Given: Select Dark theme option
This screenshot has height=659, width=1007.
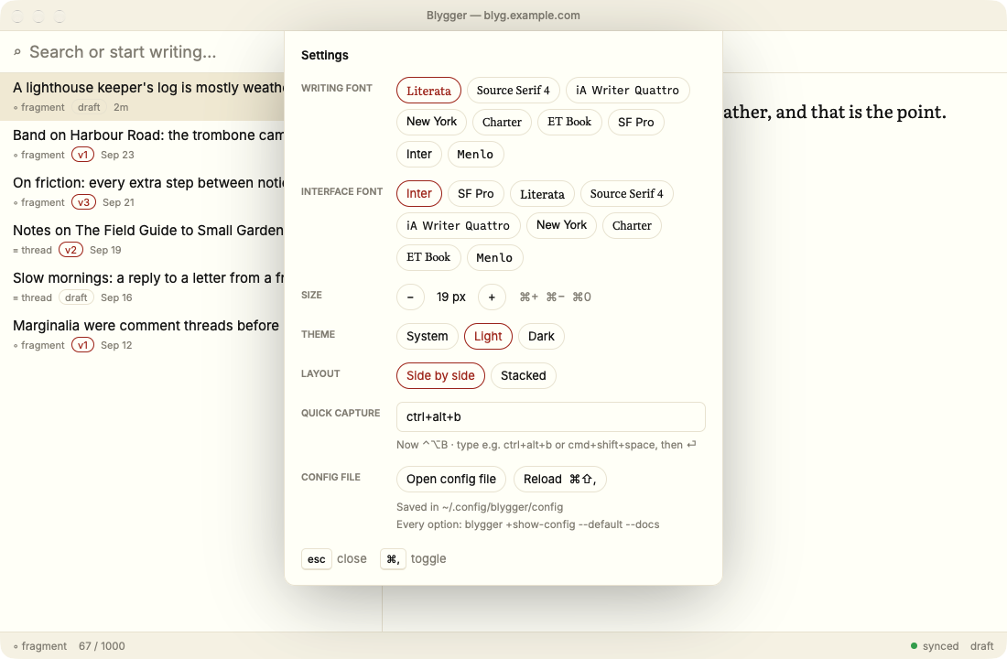Looking at the screenshot, I should (x=541, y=337).
